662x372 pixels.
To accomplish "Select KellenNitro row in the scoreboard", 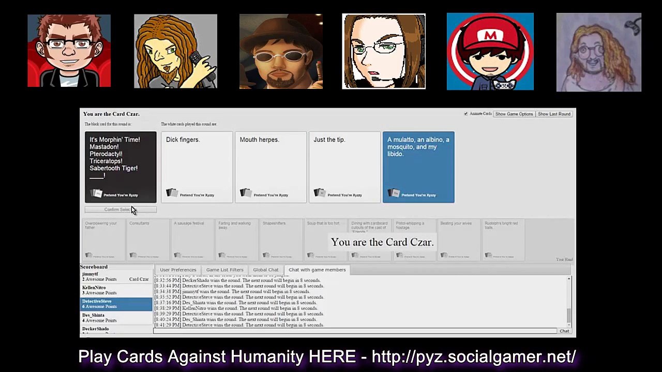I will pyautogui.click(x=116, y=290).
